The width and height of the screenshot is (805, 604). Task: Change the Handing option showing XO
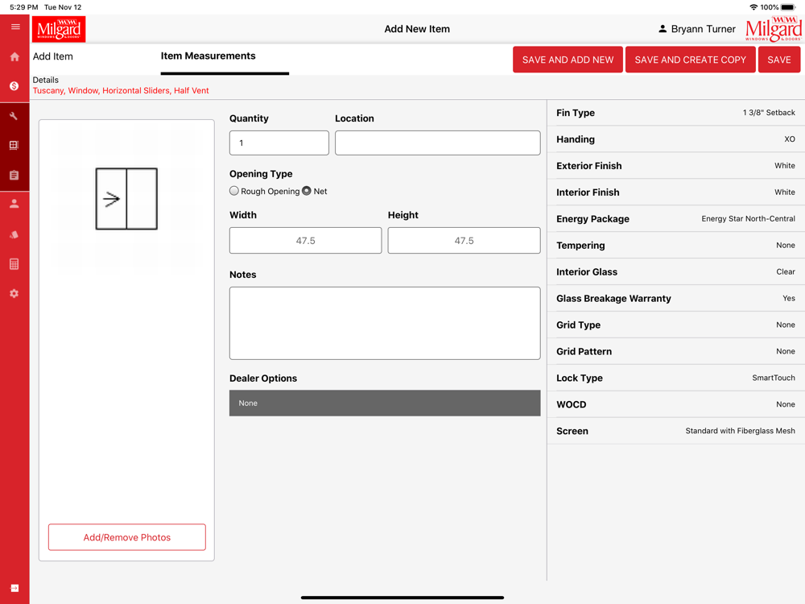[675, 139]
